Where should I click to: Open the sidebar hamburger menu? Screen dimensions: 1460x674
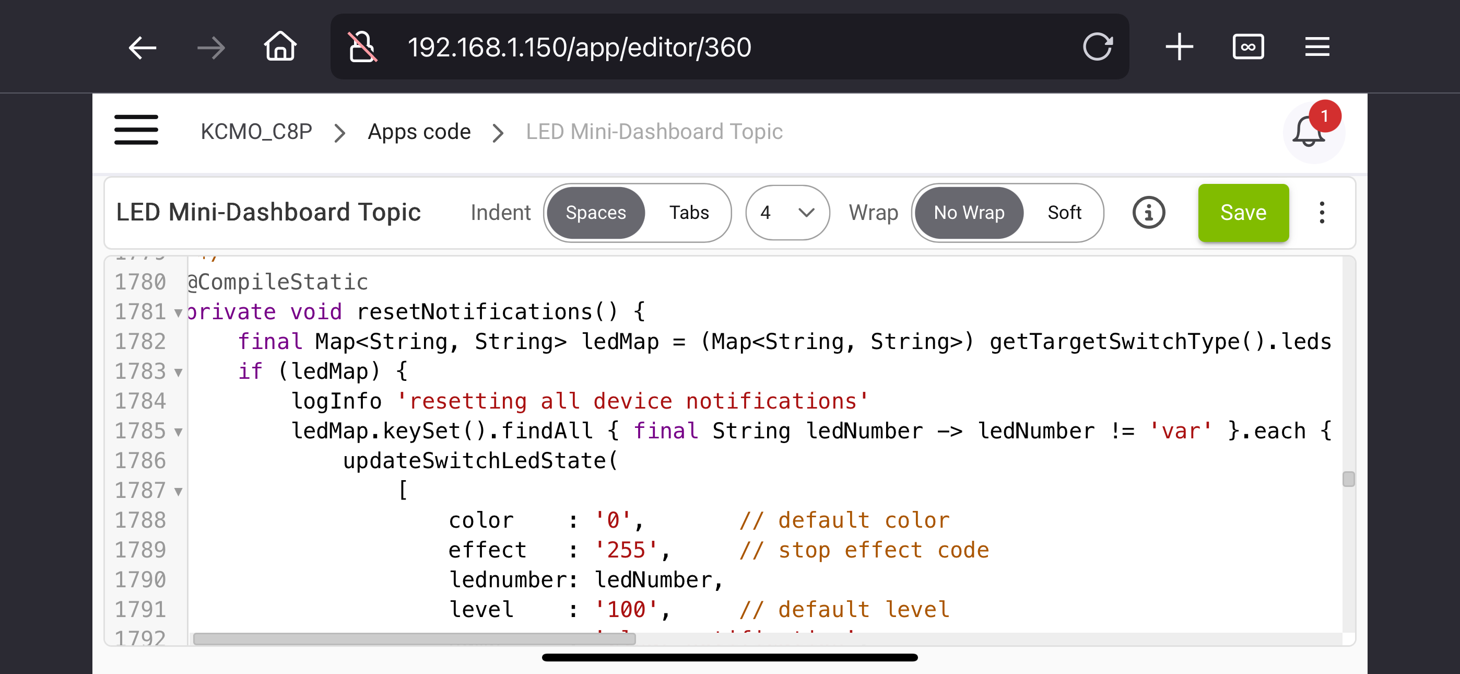click(x=136, y=130)
